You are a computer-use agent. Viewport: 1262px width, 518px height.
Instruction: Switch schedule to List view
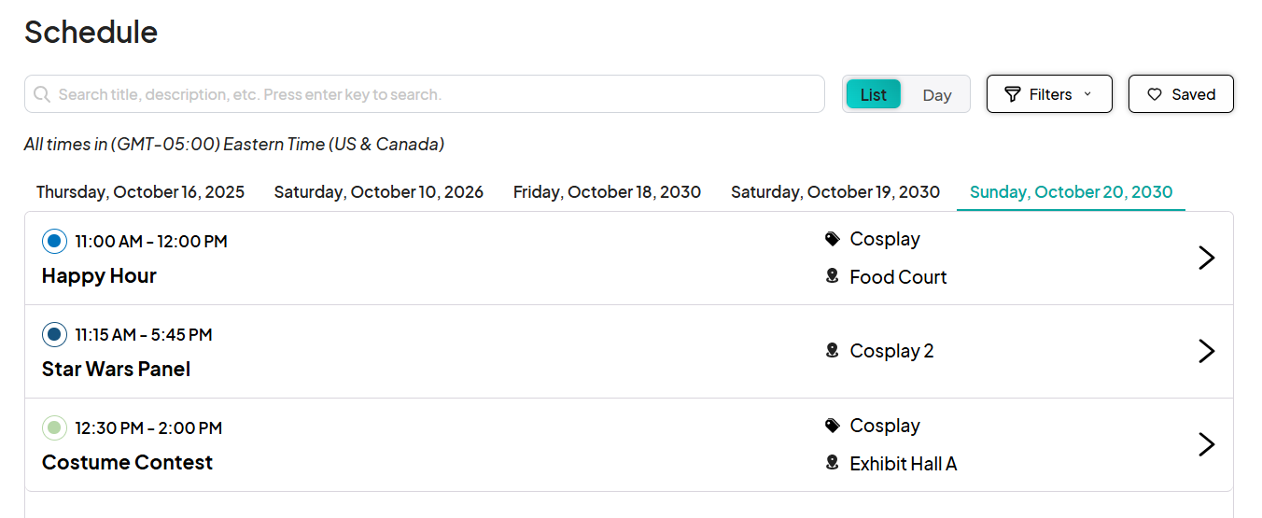point(874,94)
